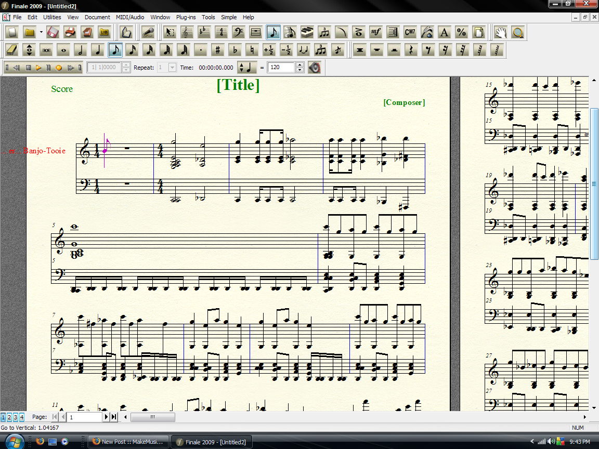Choose the bass Clef tool
The height and width of the screenshot is (449, 599).
click(238, 32)
